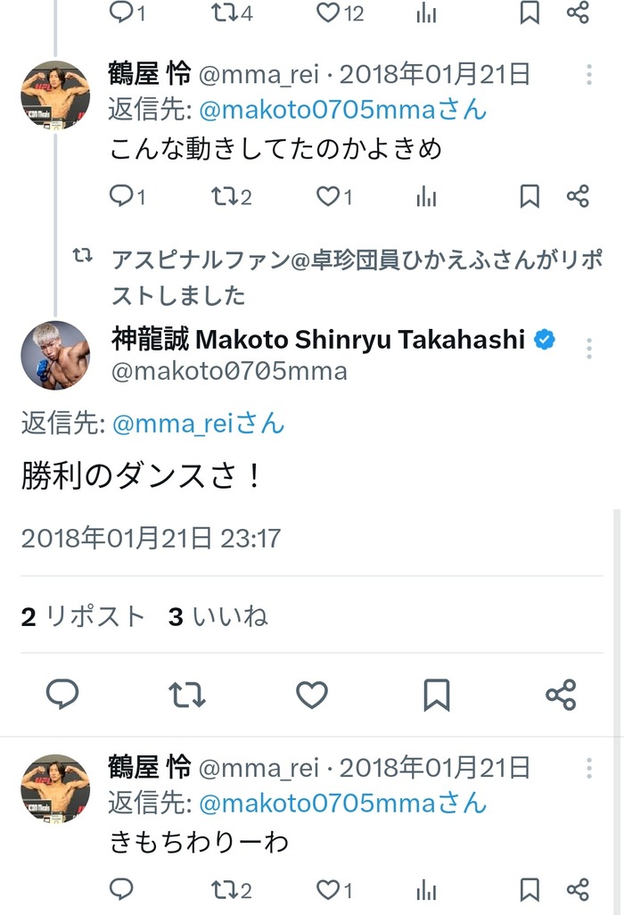Viewport: 624px width, 915px height.
Task: View the 3 いいね list
Action: 218,616
